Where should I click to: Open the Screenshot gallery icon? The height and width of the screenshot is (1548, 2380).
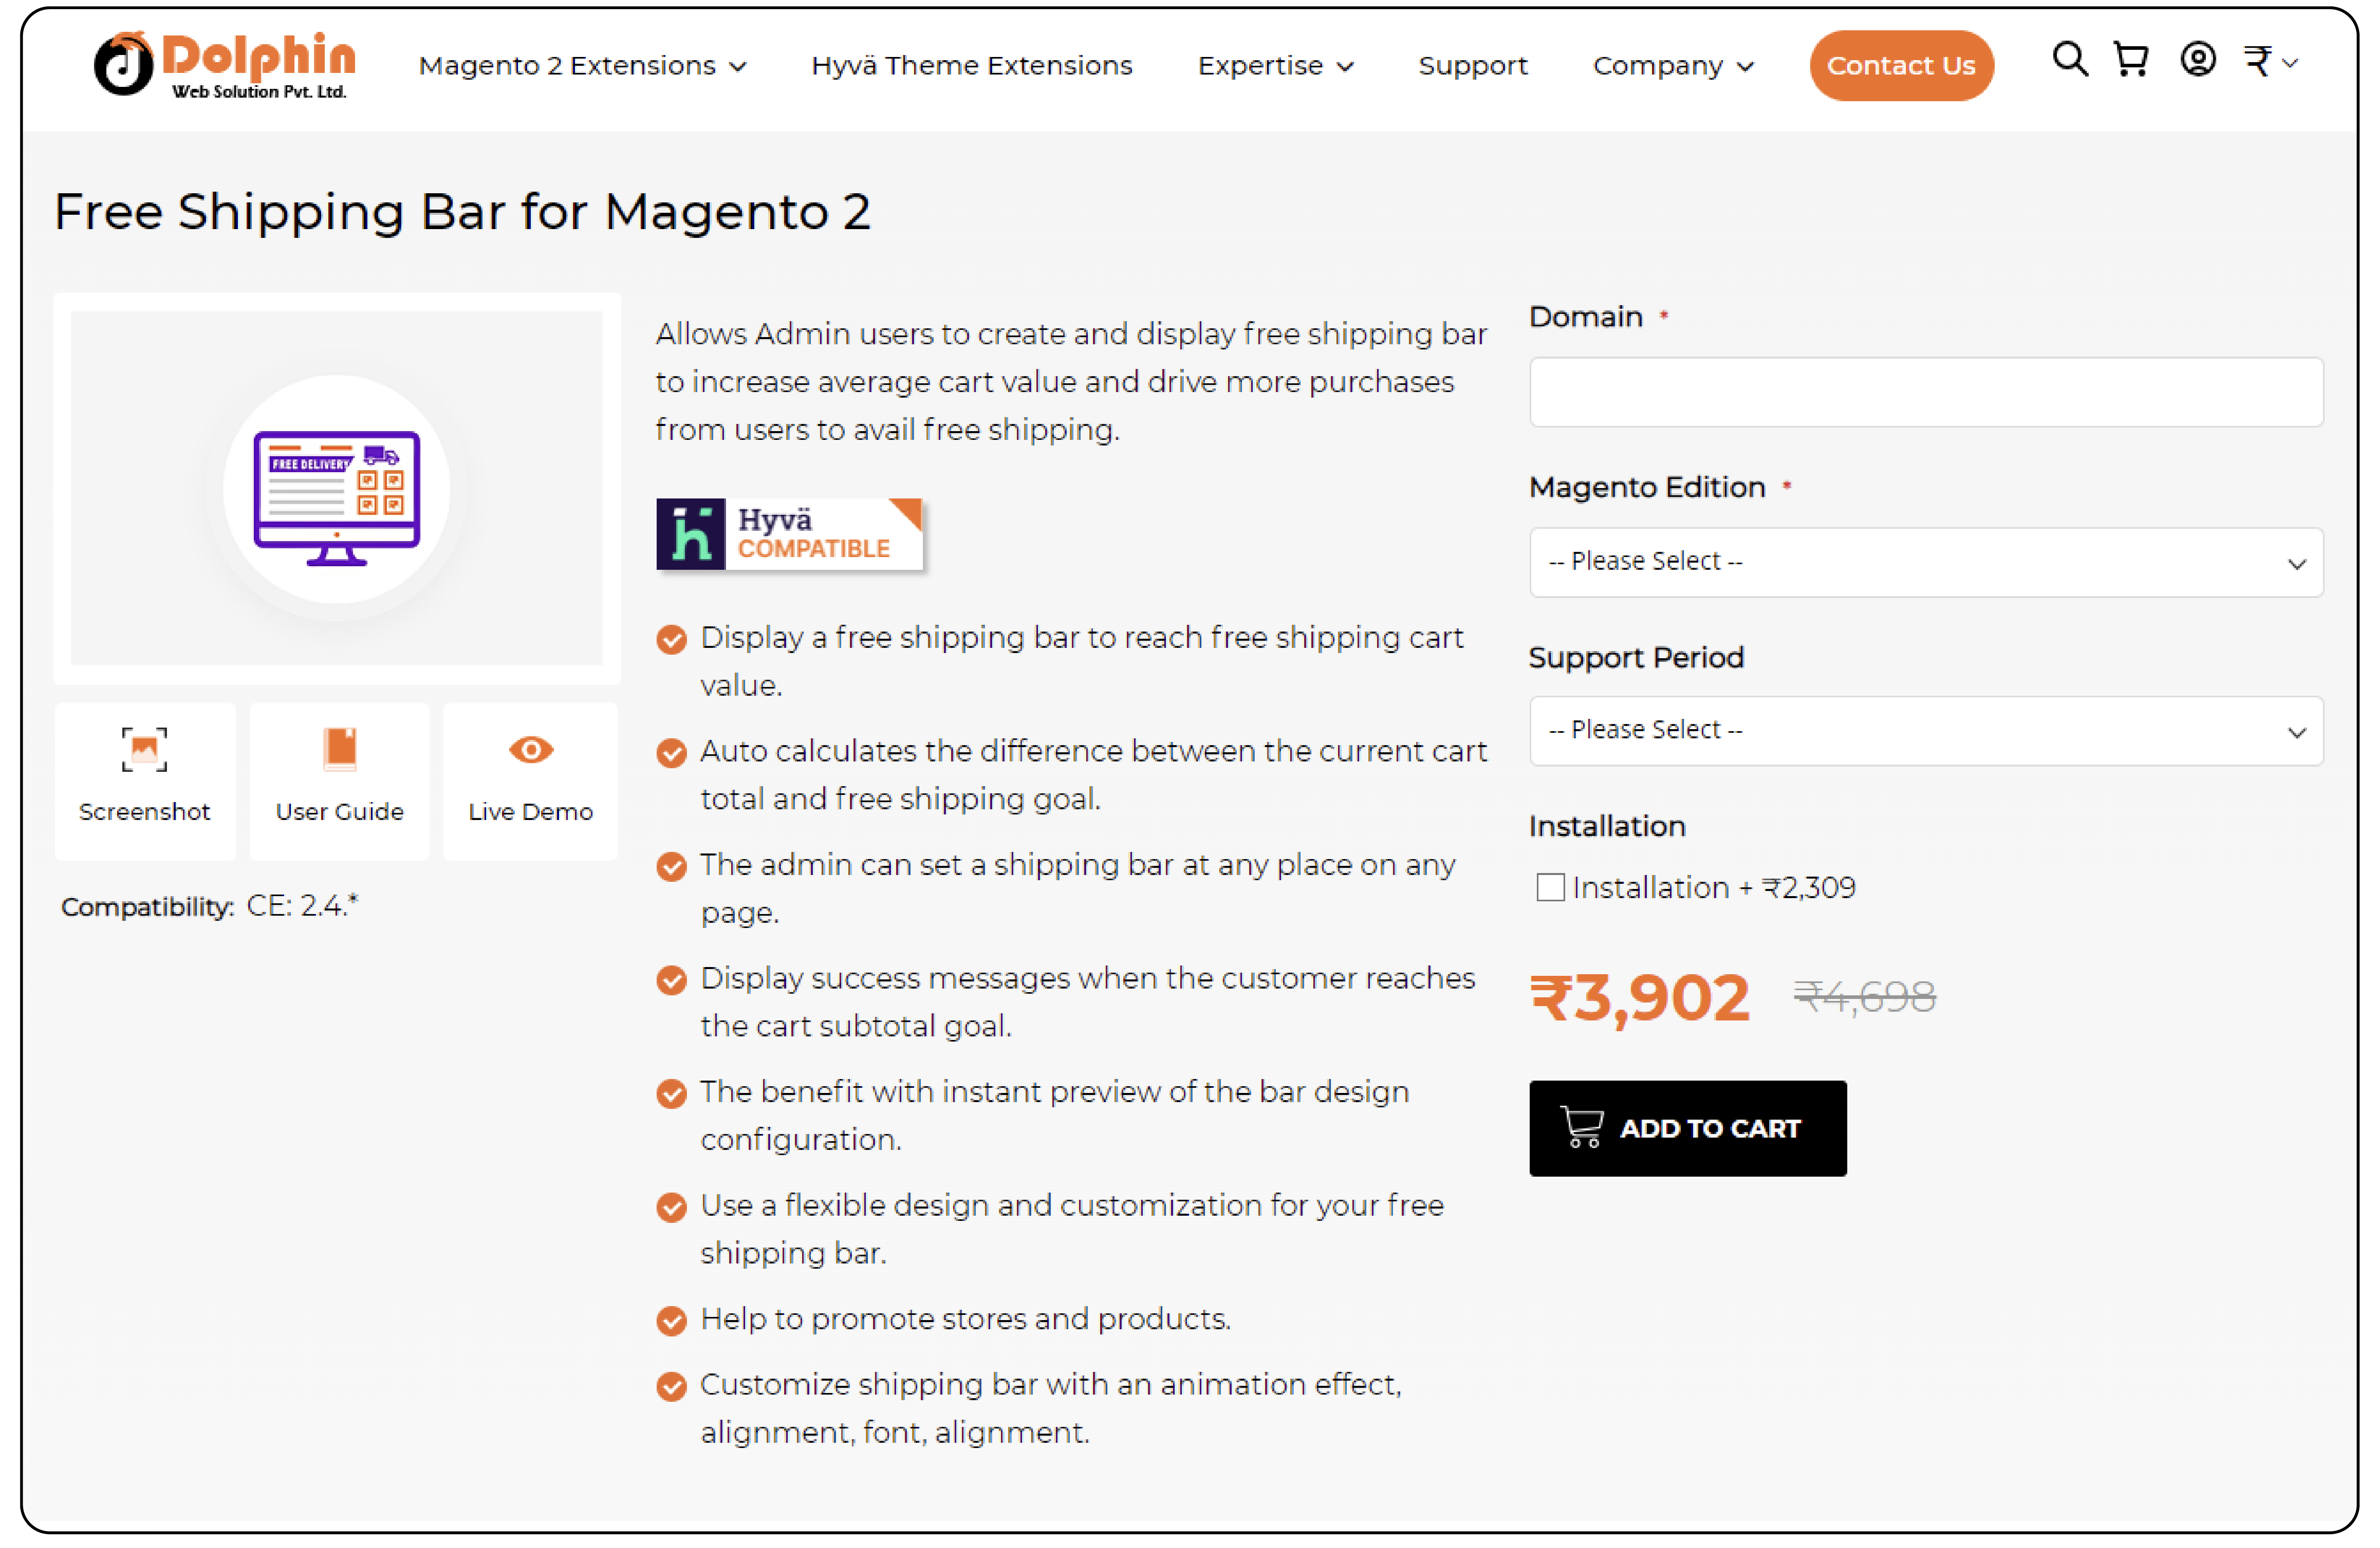[x=144, y=749]
